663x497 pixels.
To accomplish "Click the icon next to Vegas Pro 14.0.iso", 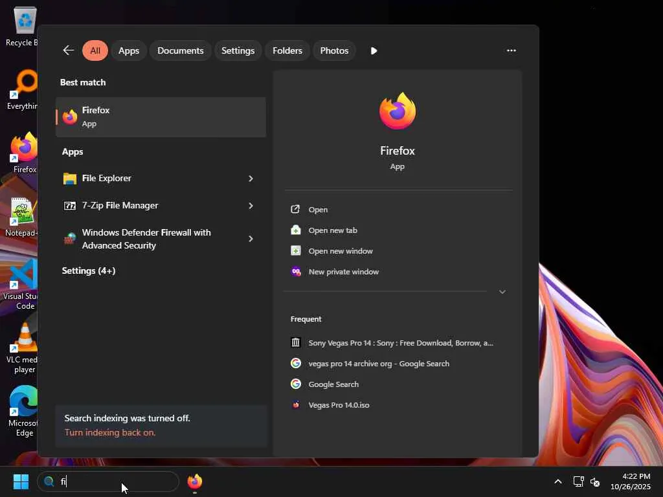I will (295, 404).
